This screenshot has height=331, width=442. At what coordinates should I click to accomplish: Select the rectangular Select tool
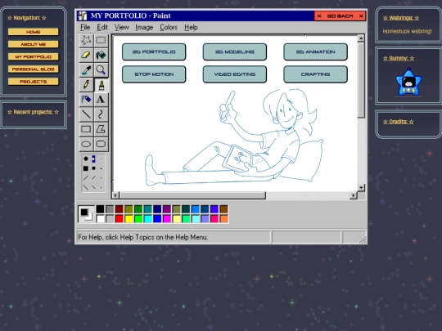pos(101,40)
